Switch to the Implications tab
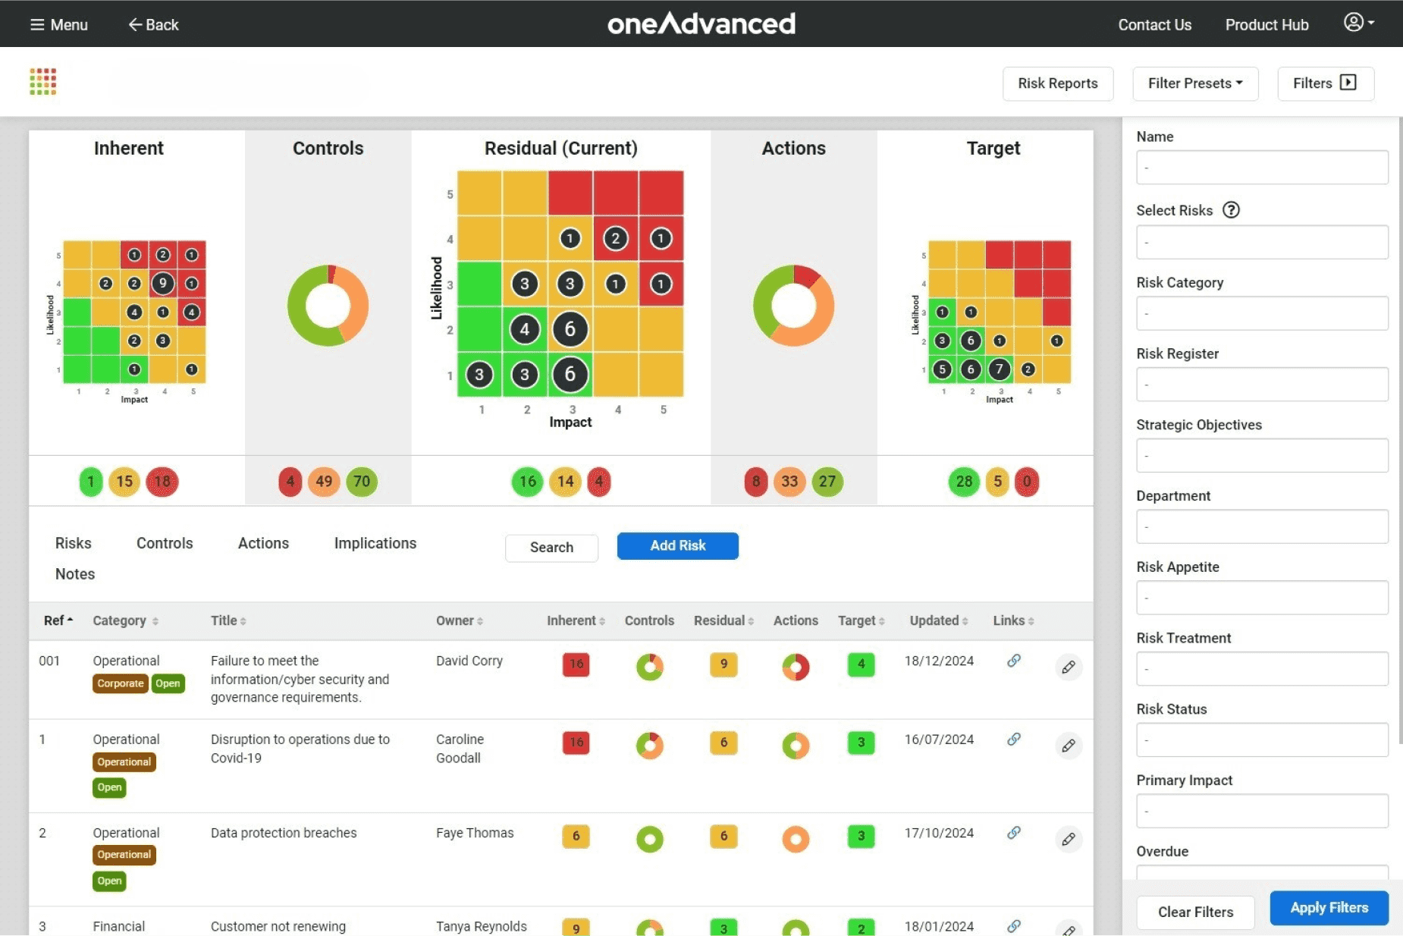 tap(375, 543)
